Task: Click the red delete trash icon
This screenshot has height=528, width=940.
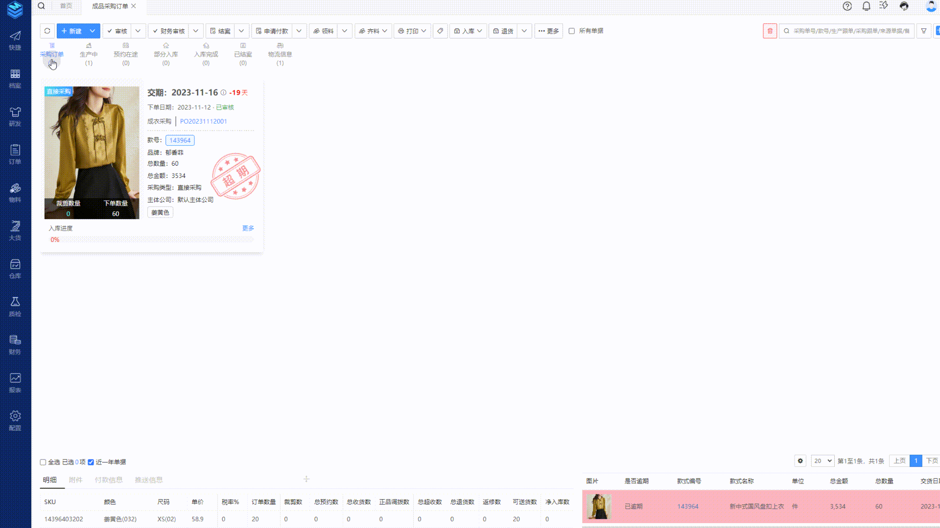Action: tap(770, 31)
